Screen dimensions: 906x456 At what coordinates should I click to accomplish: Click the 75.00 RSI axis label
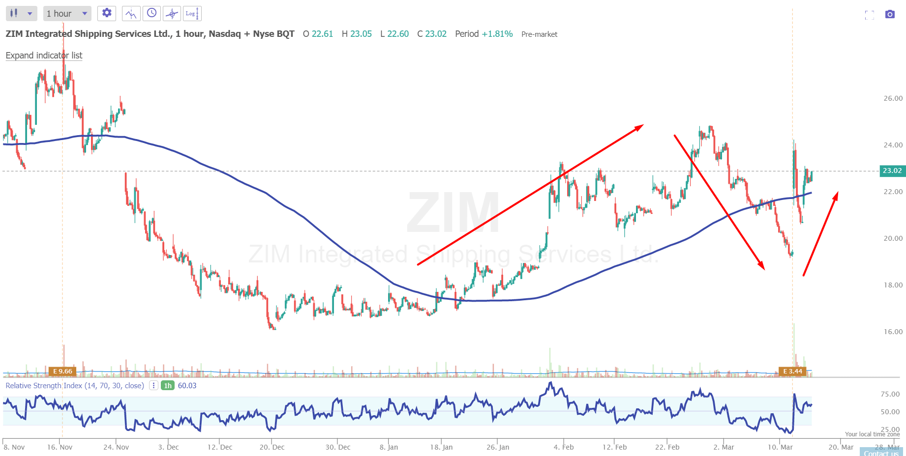click(x=890, y=394)
